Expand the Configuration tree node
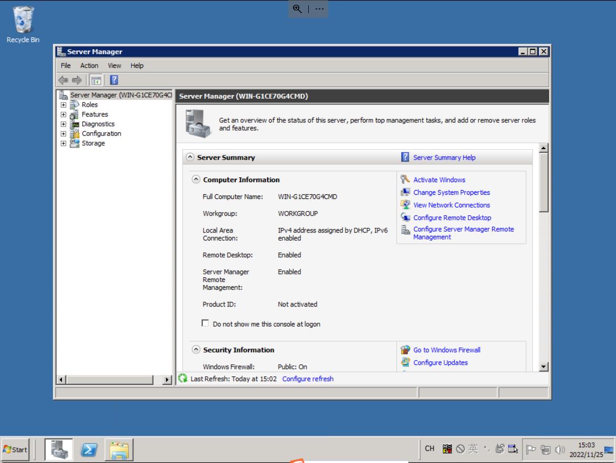Screen dimensions: 616x463 point(63,134)
